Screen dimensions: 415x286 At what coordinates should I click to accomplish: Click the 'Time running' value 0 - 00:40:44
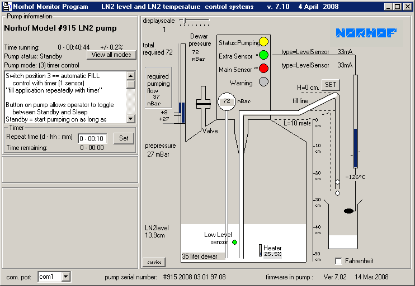point(74,47)
